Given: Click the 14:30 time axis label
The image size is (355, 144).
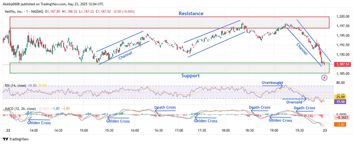Looking at the screenshot, I should click(58, 130).
